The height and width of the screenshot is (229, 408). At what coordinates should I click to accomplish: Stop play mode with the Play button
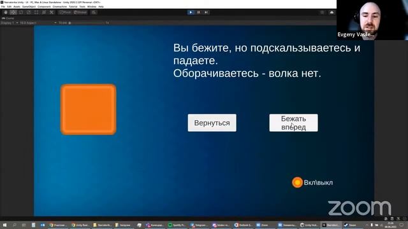coord(191,12)
